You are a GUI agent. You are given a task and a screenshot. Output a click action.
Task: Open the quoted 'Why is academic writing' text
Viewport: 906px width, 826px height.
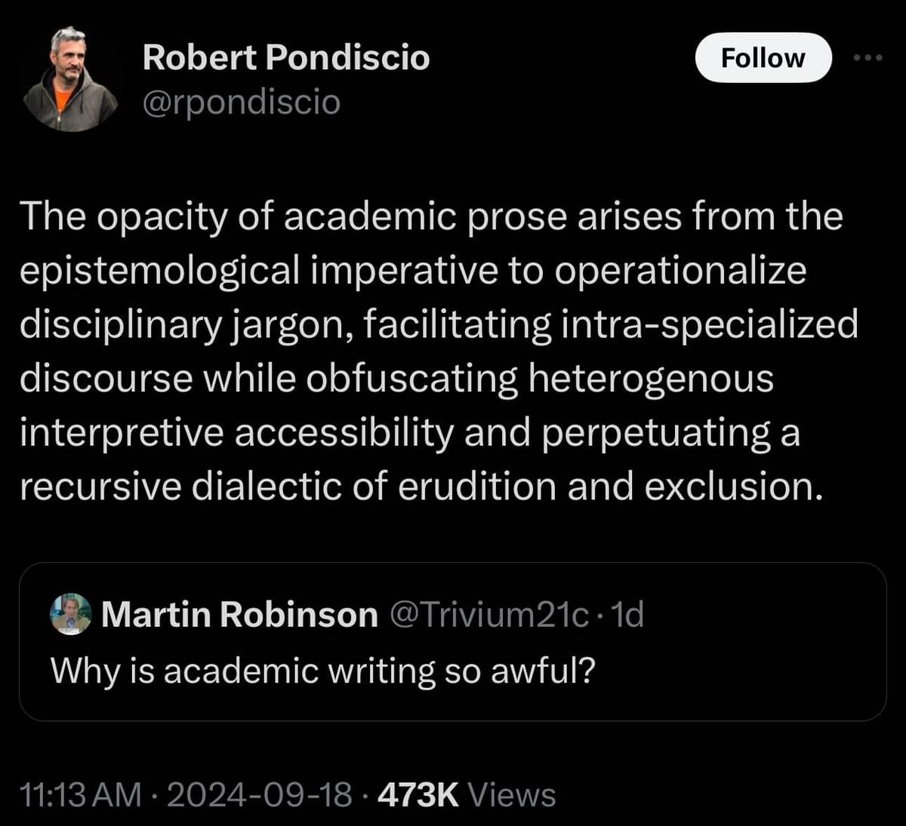pyautogui.click(x=323, y=671)
